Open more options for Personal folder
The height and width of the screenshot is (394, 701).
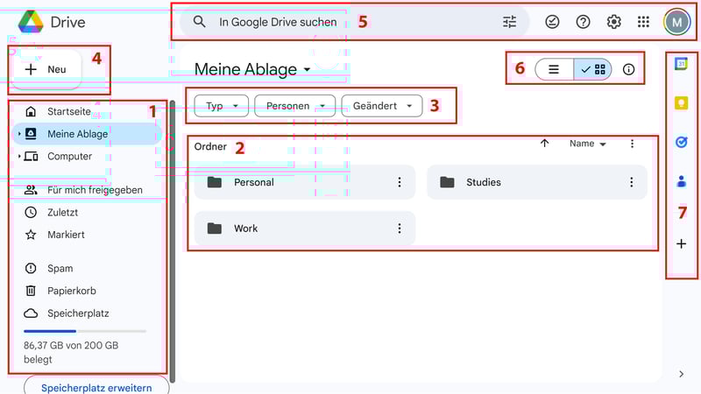[400, 182]
